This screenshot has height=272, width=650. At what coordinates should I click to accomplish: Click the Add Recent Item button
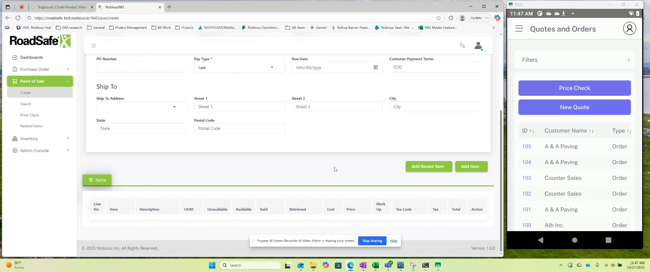tap(429, 166)
